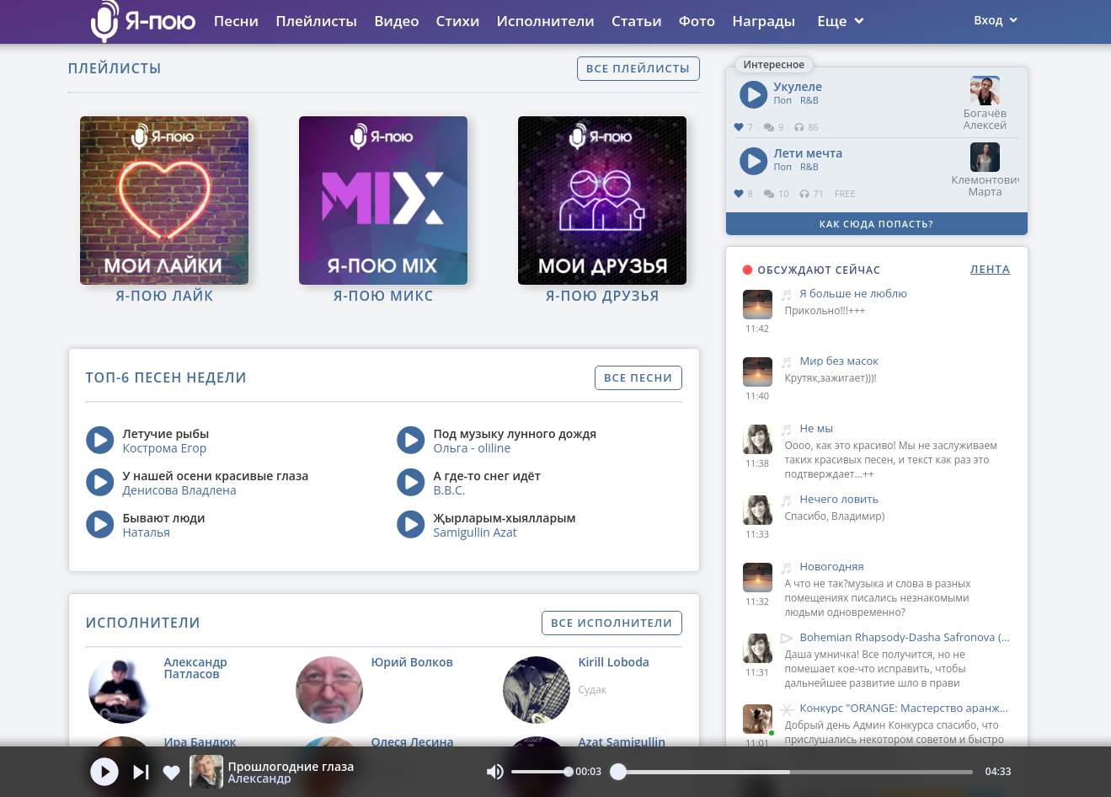Image resolution: width=1111 pixels, height=797 pixels.
Task: Play Лети мечта in the Интересное box
Action: tap(753, 161)
